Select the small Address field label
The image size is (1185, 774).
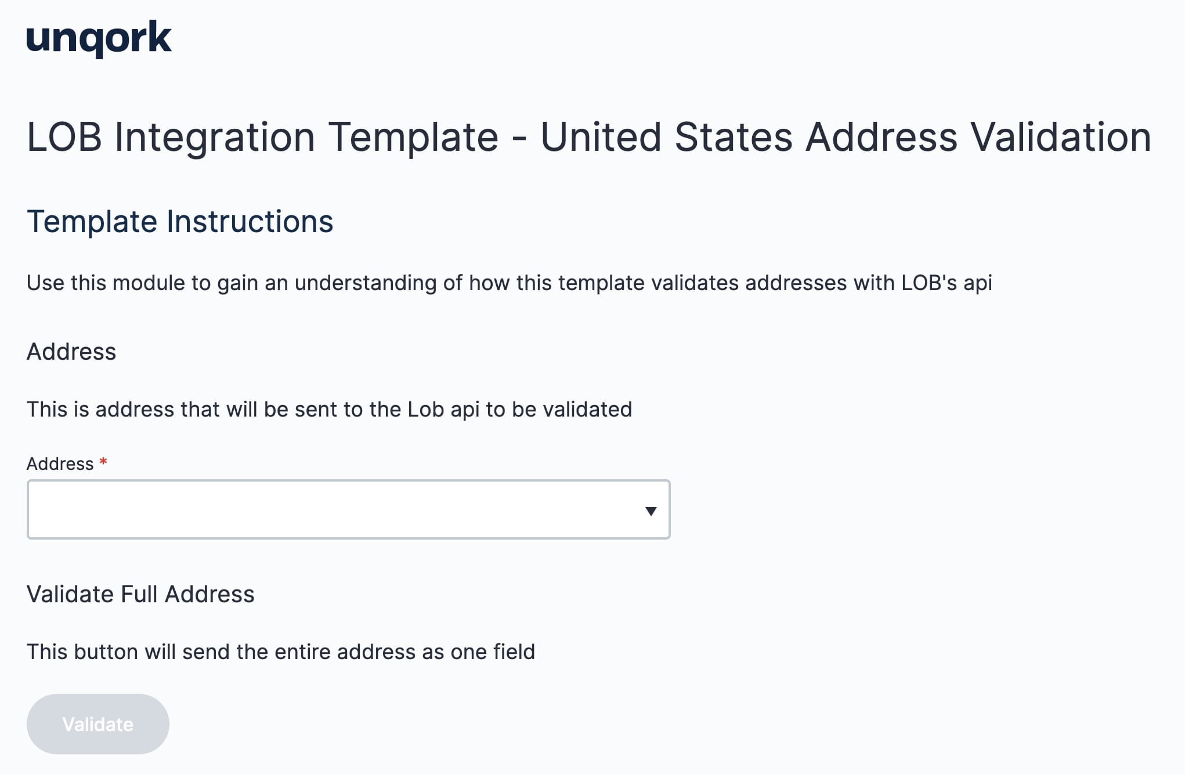[x=60, y=464]
